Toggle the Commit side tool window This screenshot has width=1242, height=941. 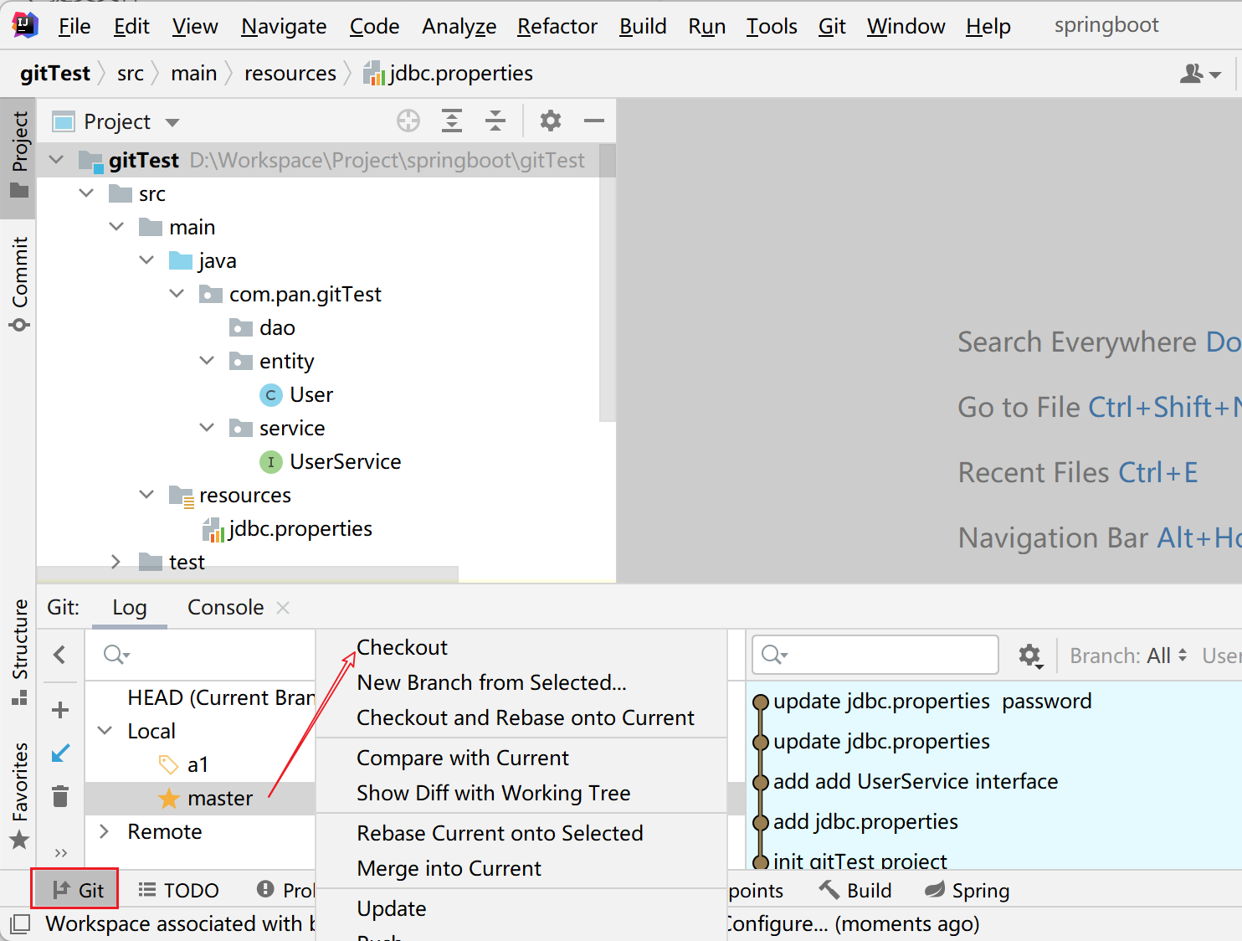[x=20, y=283]
